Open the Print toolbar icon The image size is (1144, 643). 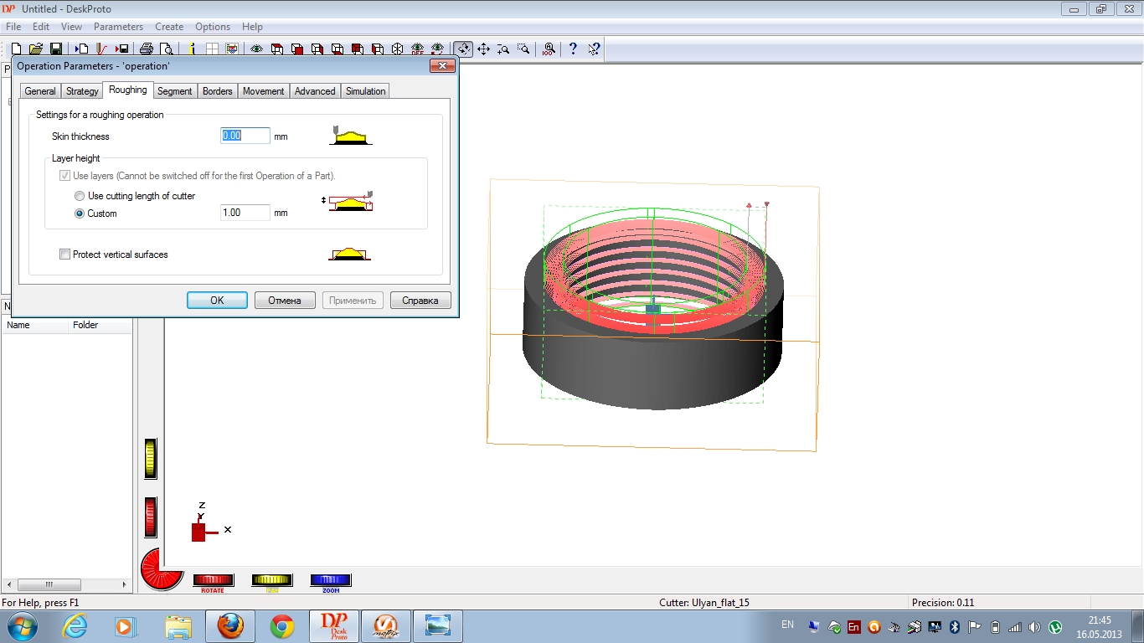147,49
